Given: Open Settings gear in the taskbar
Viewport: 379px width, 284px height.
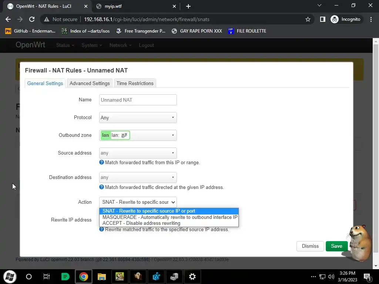Looking at the screenshot, I should [192, 277].
